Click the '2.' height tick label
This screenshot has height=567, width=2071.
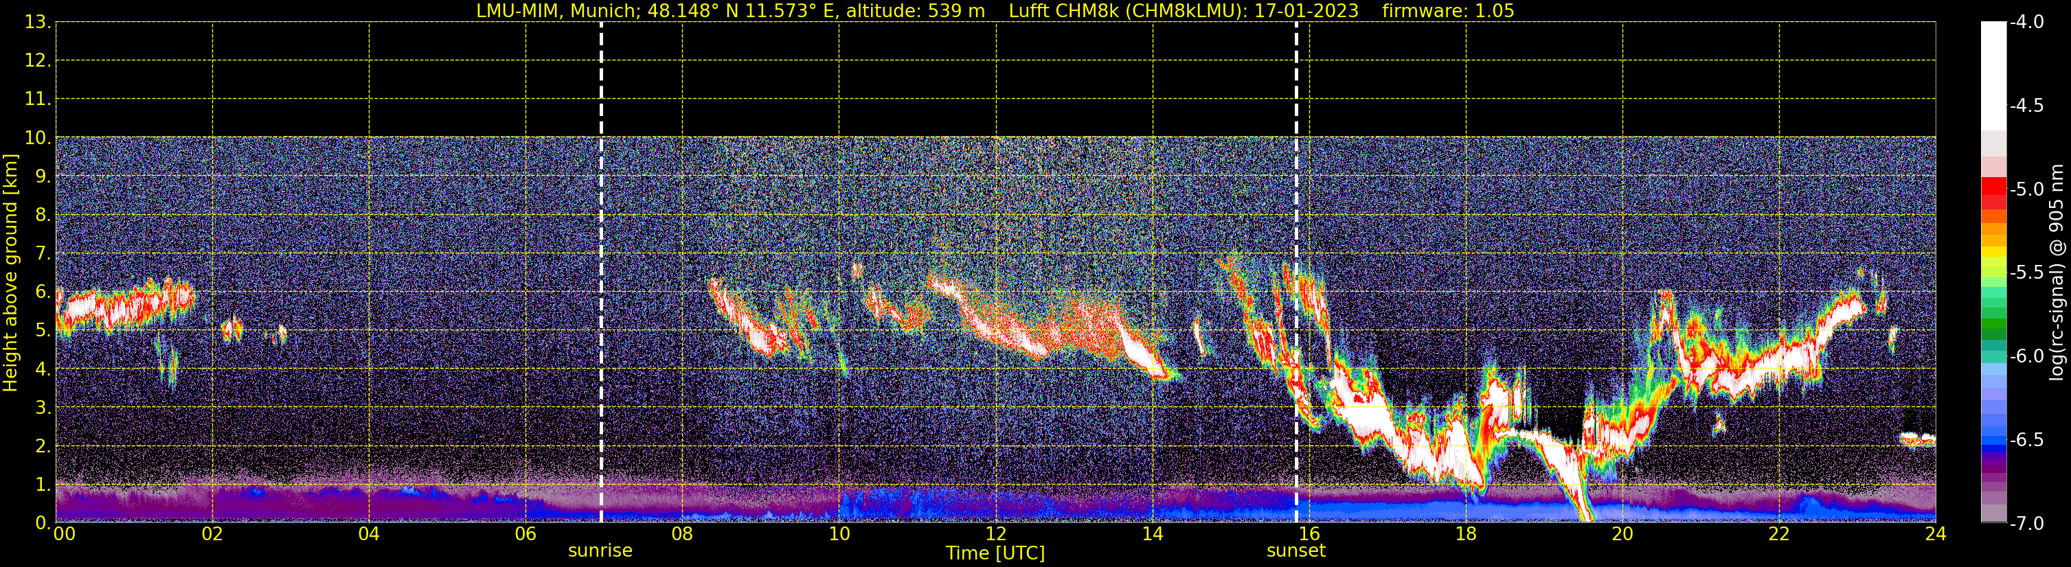tap(43, 447)
